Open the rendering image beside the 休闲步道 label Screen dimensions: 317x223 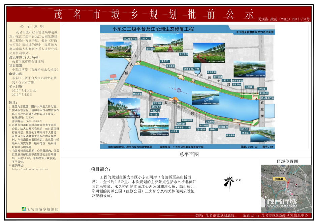[x=124, y=108]
